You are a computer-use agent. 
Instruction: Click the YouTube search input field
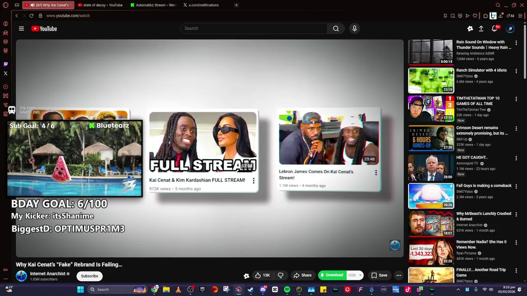254,28
